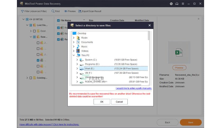This screenshot has width=221, height=128.
Task: Click I would like to enter a path manually
Action: tap(133, 88)
